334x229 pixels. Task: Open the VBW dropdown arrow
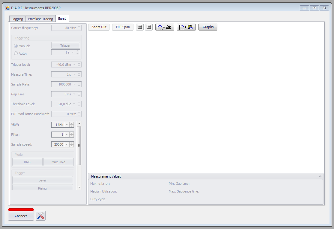67,125
